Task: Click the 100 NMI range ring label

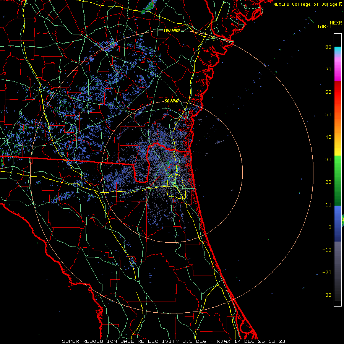Action: (x=172, y=30)
